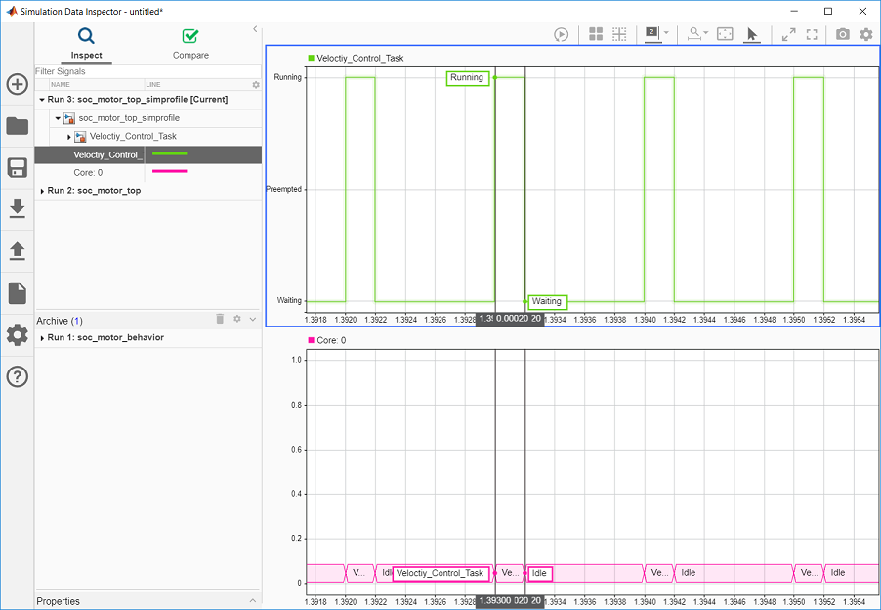Click the New session plus icon

[17, 84]
